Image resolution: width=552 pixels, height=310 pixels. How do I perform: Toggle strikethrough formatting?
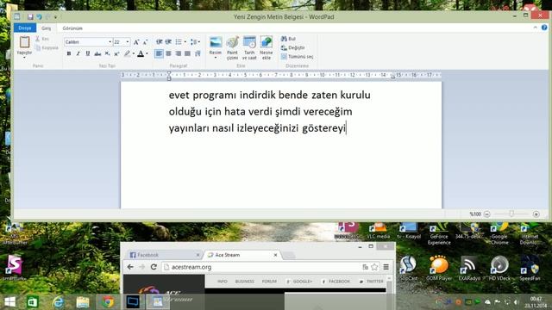[x=97, y=53]
